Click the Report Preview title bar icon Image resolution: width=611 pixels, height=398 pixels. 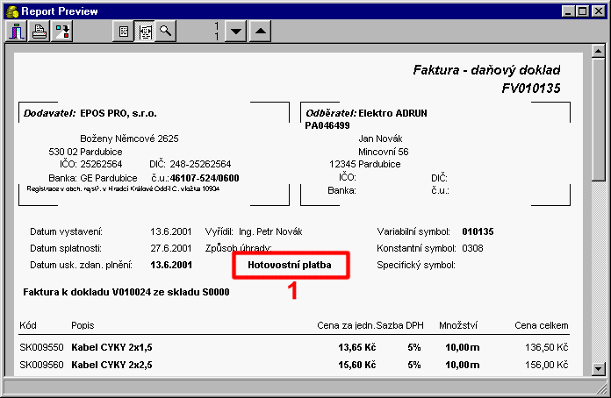point(11,11)
